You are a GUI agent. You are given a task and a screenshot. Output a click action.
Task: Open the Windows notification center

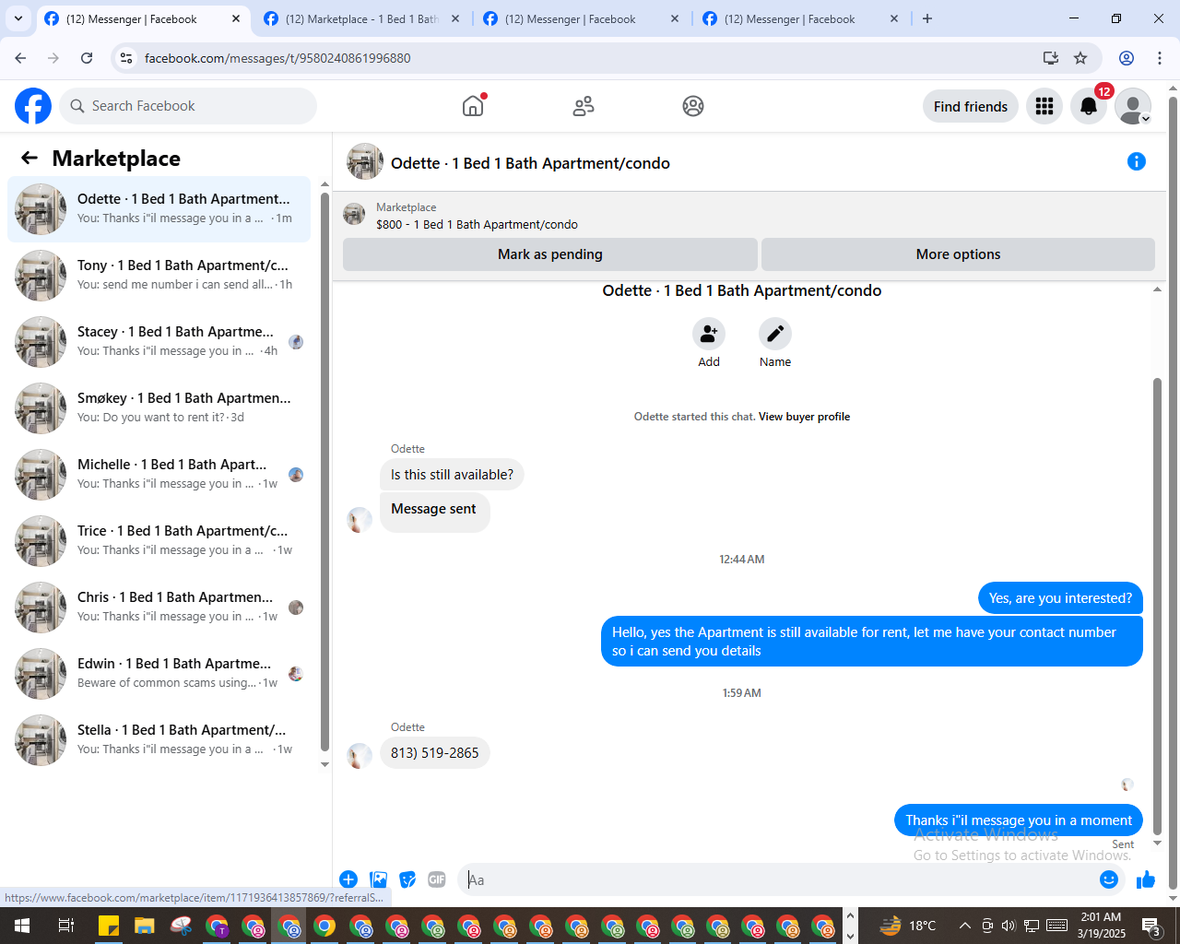1151,926
